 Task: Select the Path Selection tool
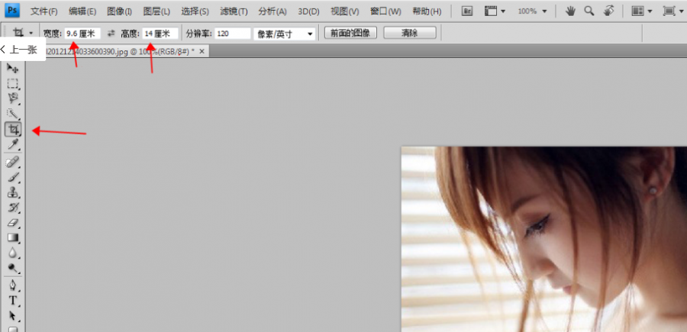13,316
